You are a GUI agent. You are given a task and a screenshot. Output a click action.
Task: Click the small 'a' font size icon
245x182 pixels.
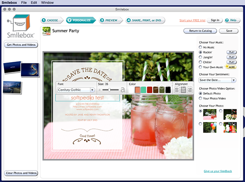(x=100, y=90)
